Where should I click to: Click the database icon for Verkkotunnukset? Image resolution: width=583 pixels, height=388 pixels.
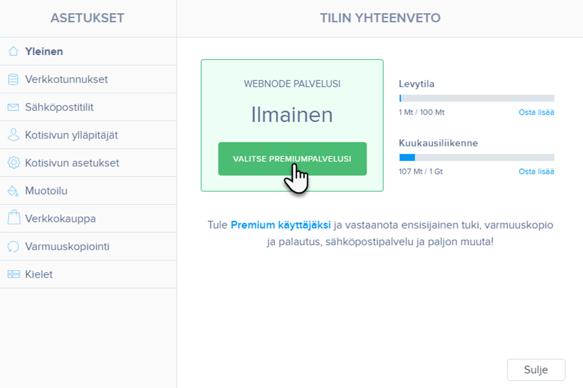coord(13,80)
